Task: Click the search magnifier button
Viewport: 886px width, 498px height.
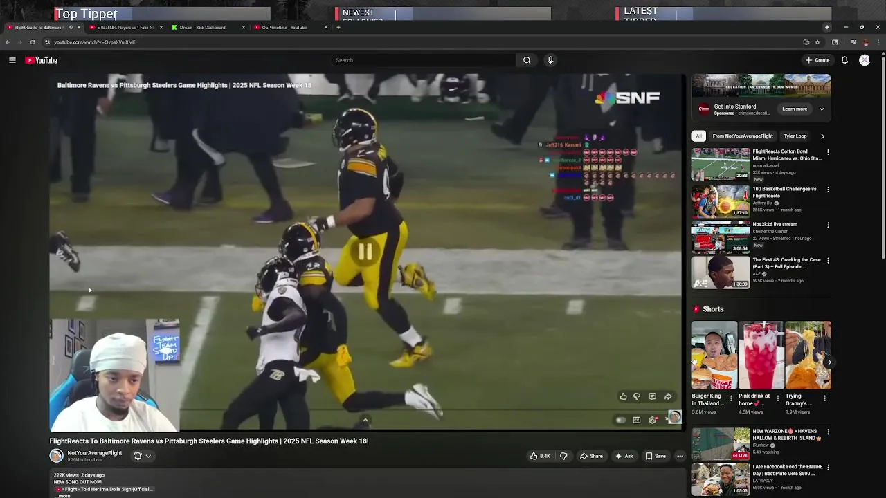Action: [x=527, y=60]
